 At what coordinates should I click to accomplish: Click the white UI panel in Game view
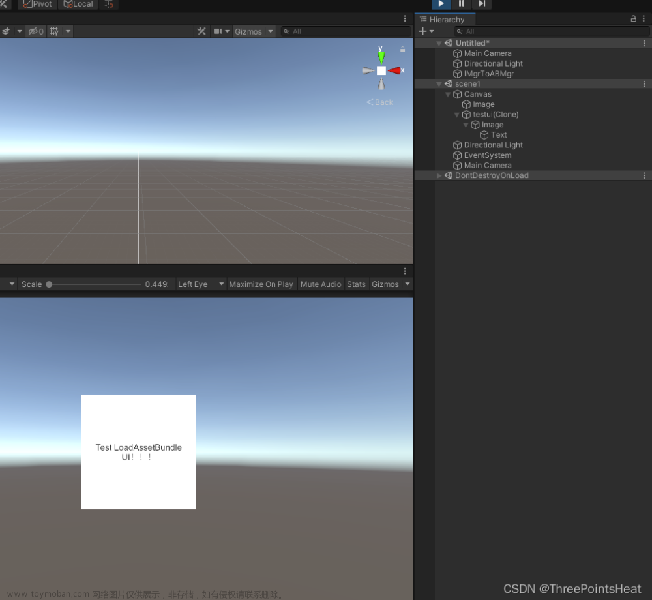(138, 452)
